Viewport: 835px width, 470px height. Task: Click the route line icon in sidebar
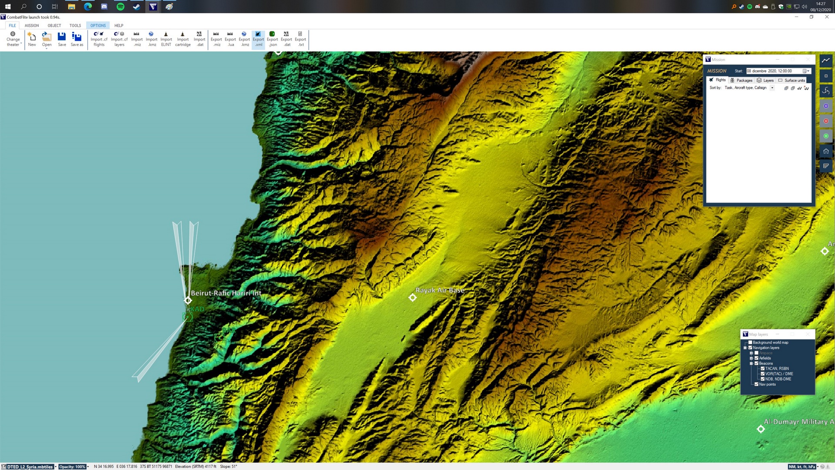point(826,60)
